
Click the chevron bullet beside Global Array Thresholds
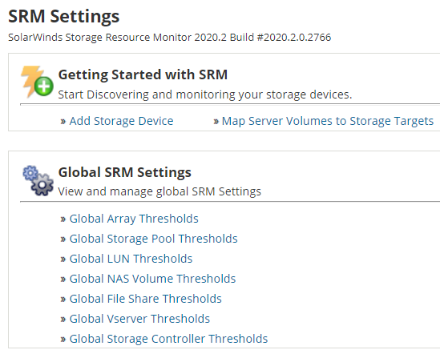(63, 219)
